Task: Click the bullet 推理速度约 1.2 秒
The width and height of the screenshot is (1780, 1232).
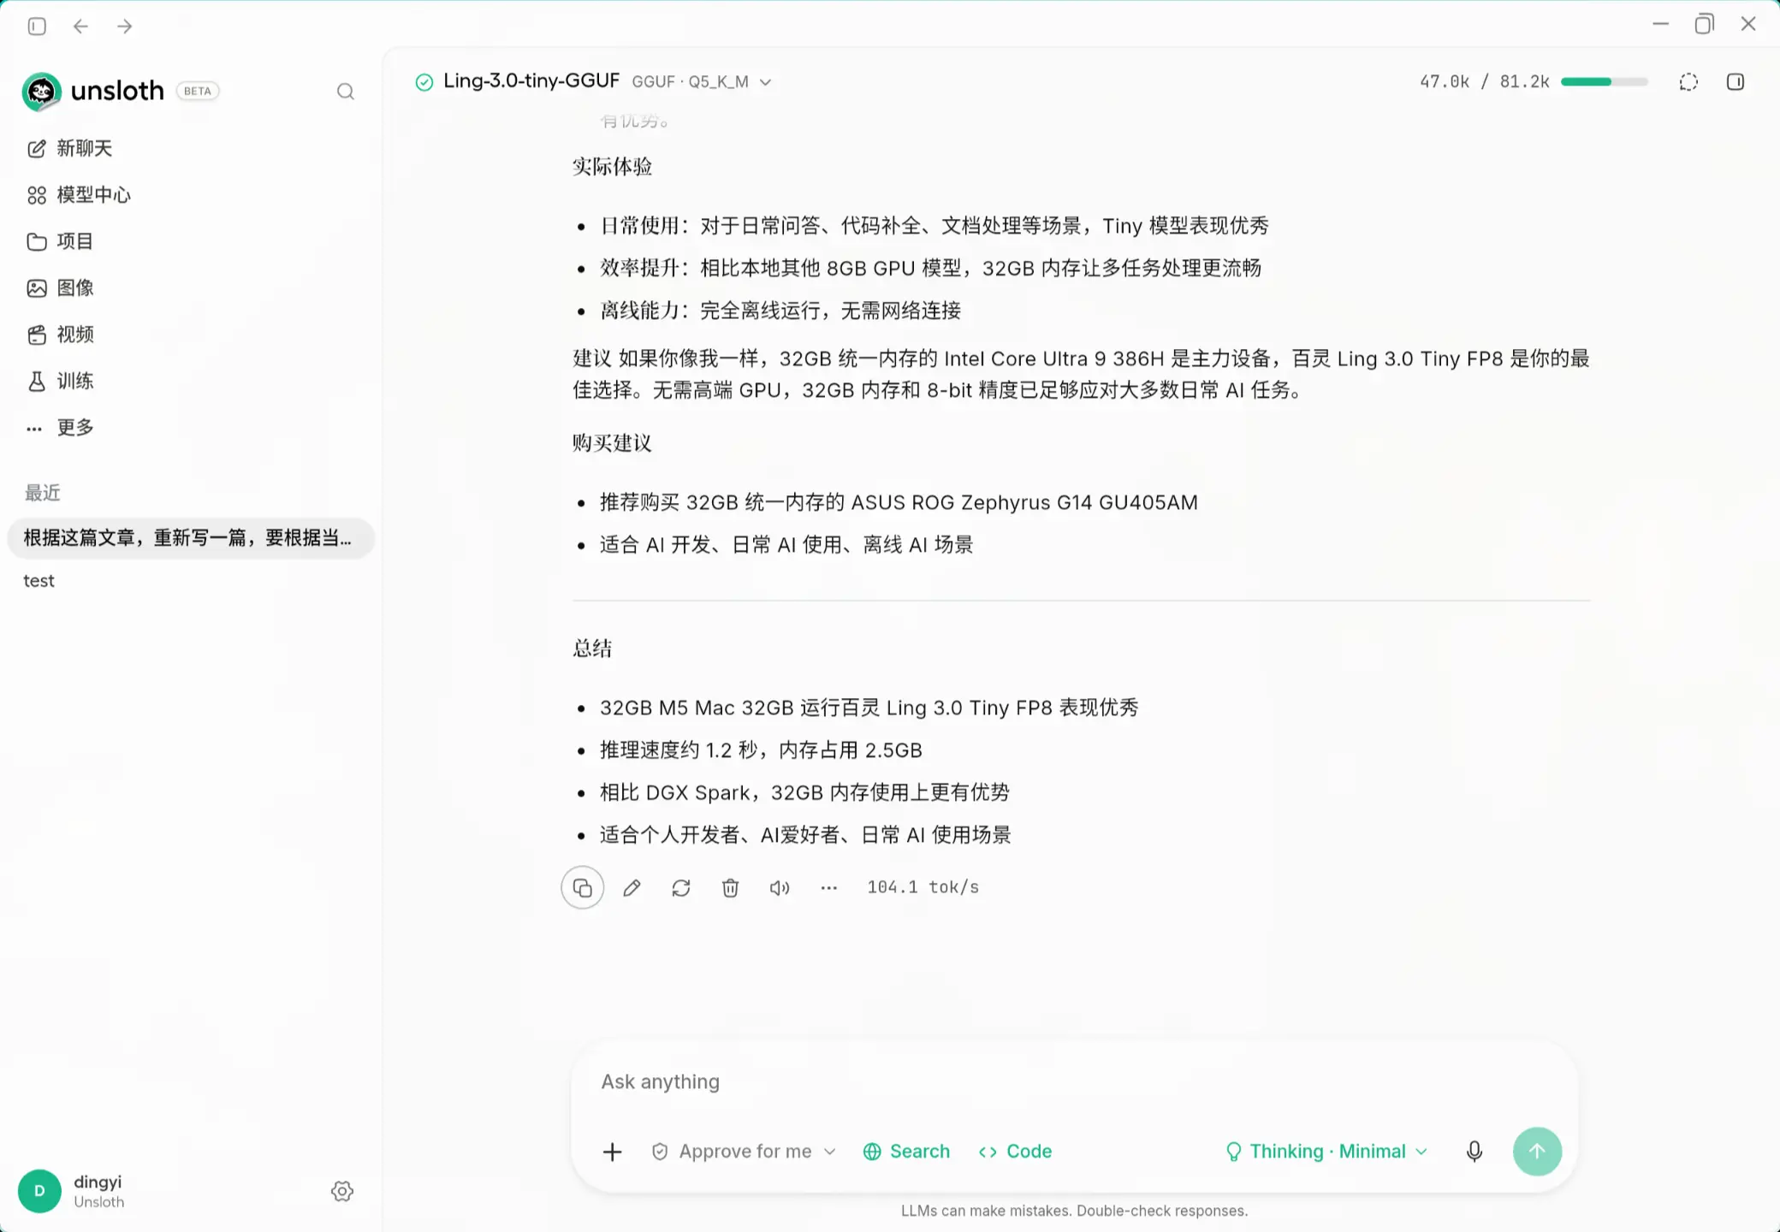Action: [x=761, y=750]
